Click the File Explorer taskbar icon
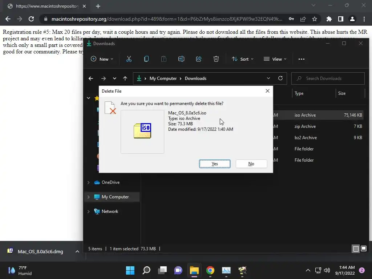This screenshot has width=372, height=279. point(194,270)
